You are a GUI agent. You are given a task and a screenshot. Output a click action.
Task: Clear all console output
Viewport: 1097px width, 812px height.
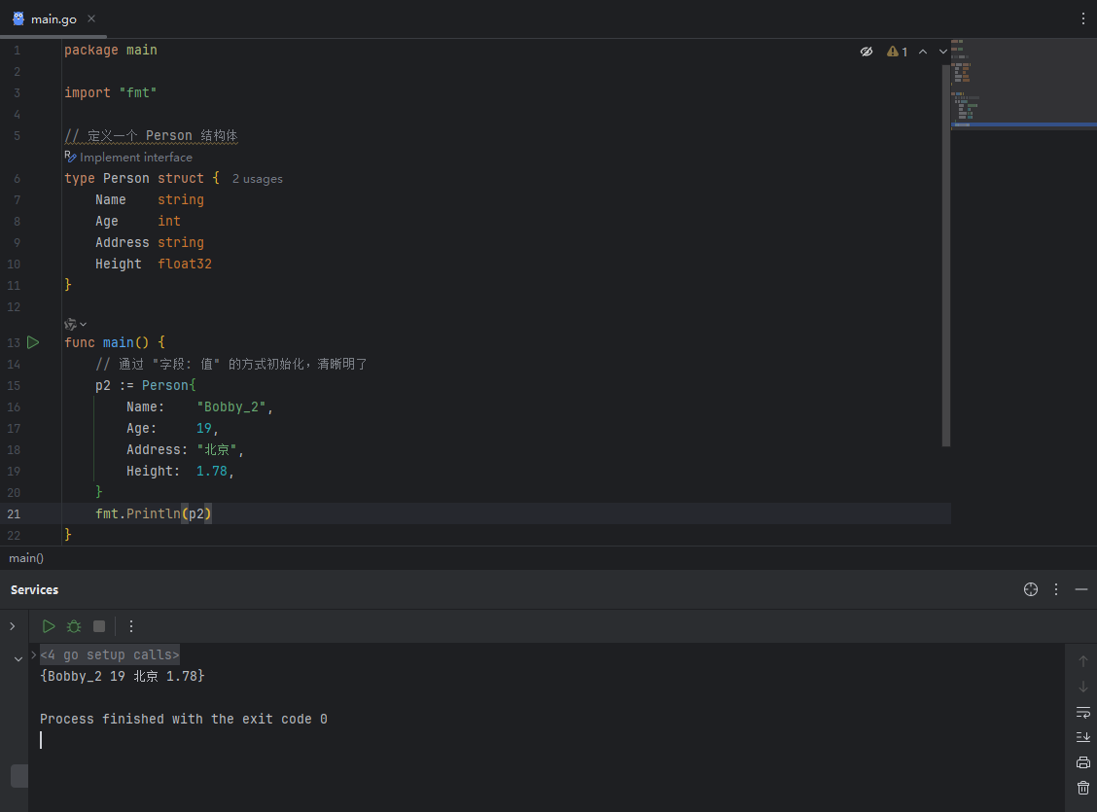tap(1082, 788)
